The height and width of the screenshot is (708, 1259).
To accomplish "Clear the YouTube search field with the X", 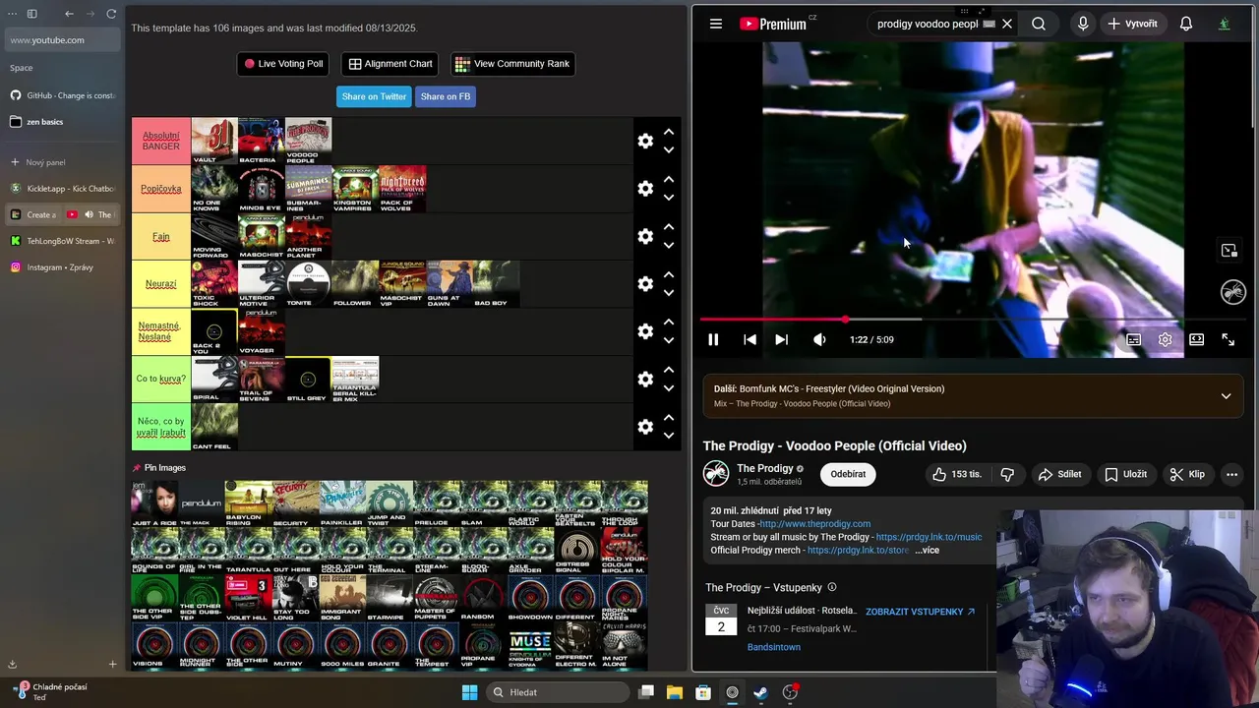I will pos(1007,24).
